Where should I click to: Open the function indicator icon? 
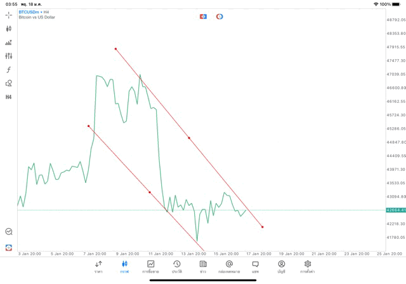[9, 70]
